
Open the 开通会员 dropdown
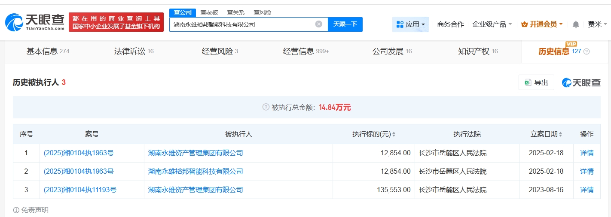pyautogui.click(x=542, y=24)
